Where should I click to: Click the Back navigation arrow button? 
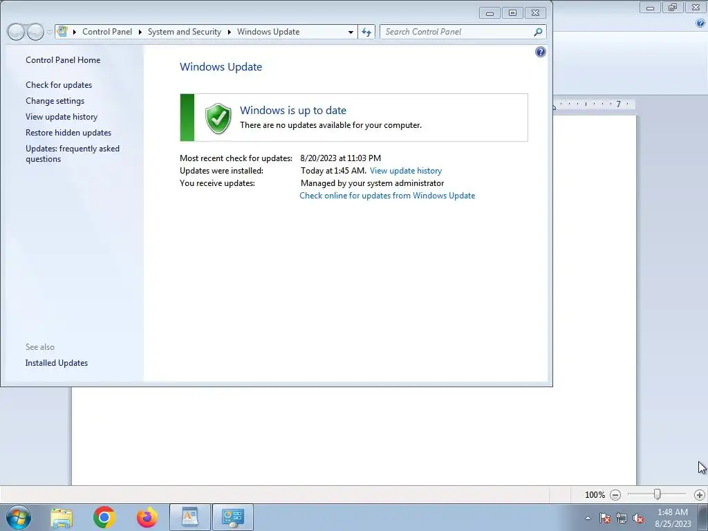[x=16, y=32]
